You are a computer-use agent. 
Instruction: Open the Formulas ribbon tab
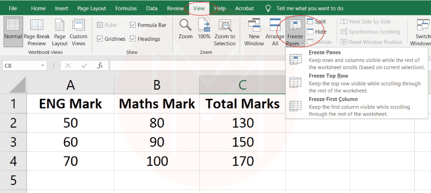[x=126, y=8]
